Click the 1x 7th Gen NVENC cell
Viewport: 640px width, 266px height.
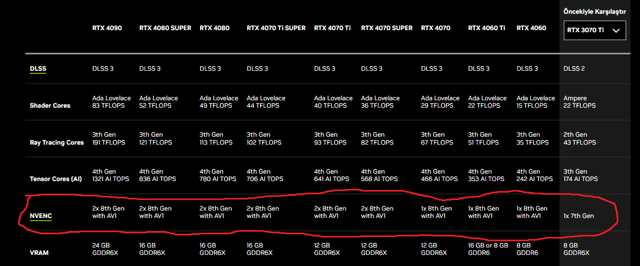tap(579, 216)
